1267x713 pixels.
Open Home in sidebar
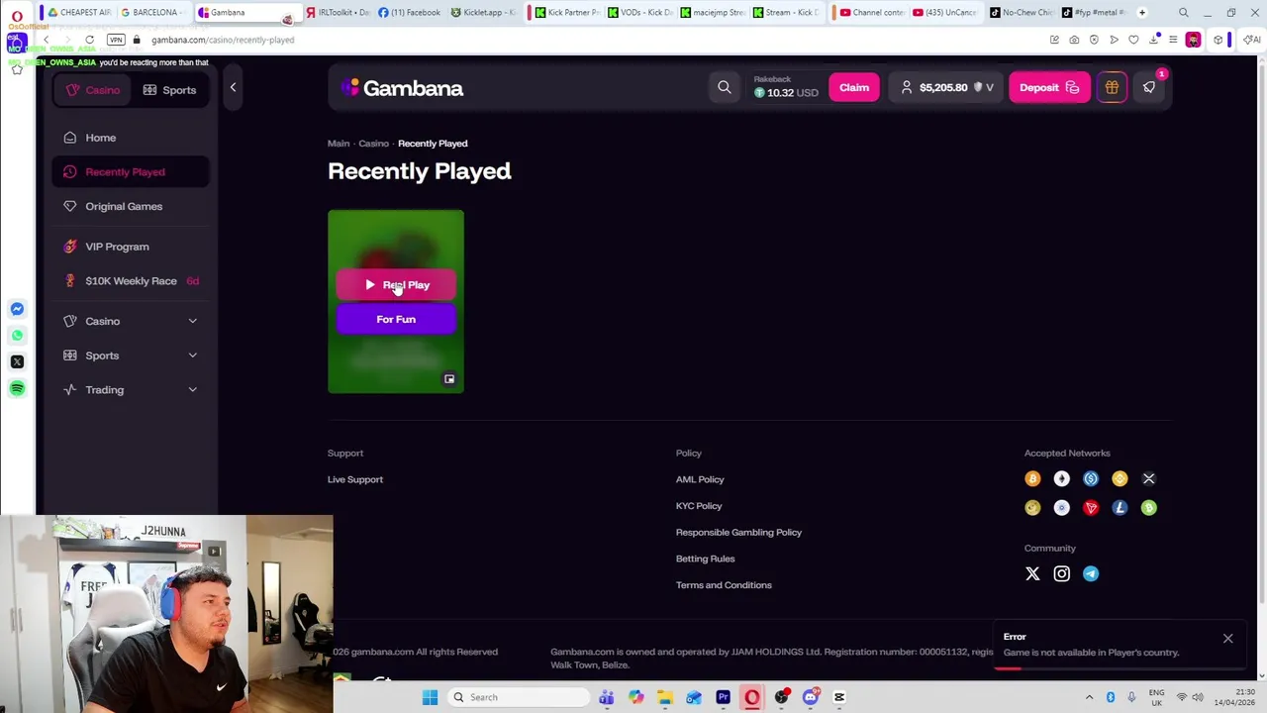click(131, 138)
